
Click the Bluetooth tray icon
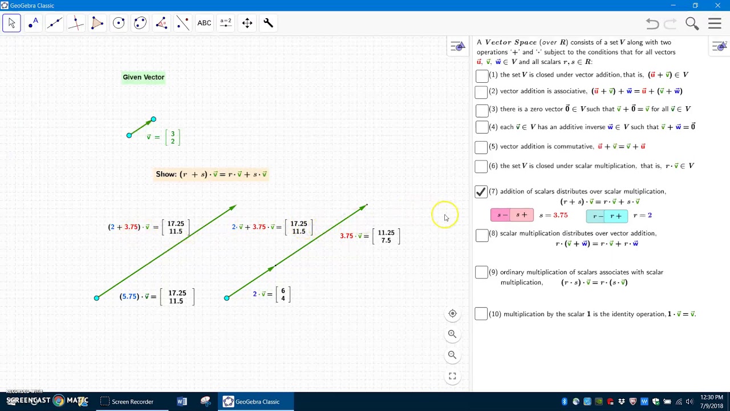(565, 402)
